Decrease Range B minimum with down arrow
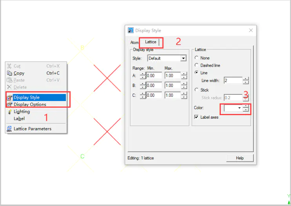Image resolution: width=291 pixels, height=206 pixels. [142, 87]
